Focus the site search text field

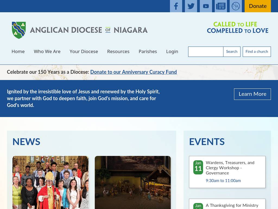coord(206,52)
